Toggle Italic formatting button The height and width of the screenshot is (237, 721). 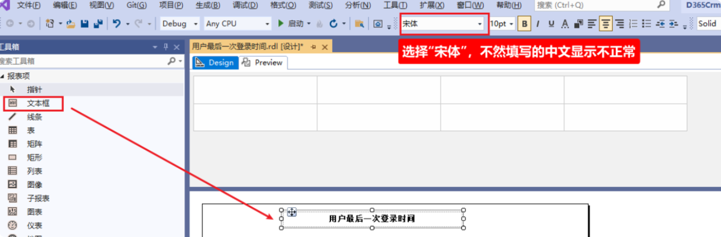[538, 24]
